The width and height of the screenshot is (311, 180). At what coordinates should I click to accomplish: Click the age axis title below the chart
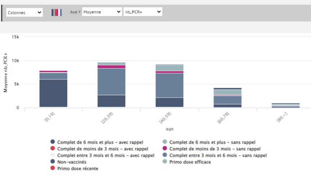click(x=169, y=129)
